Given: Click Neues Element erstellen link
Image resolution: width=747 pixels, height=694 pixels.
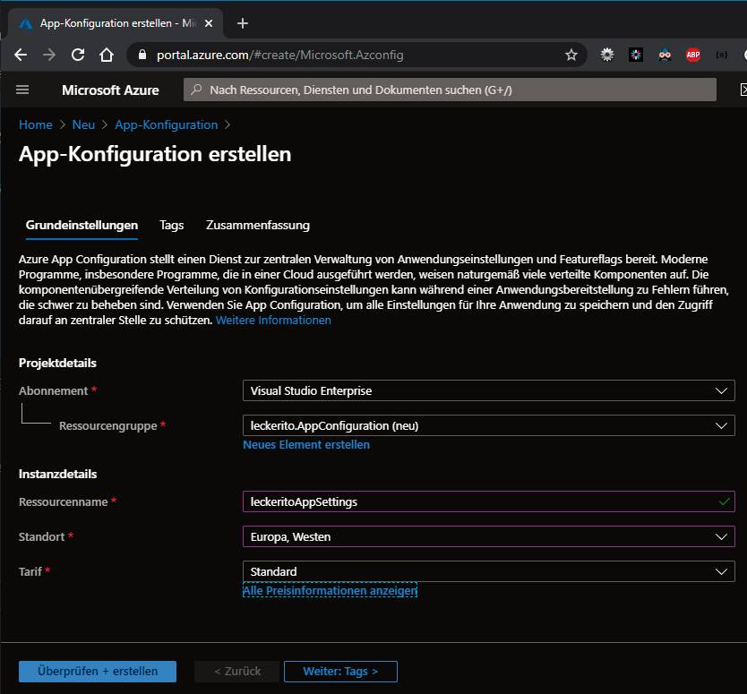Looking at the screenshot, I should [306, 445].
